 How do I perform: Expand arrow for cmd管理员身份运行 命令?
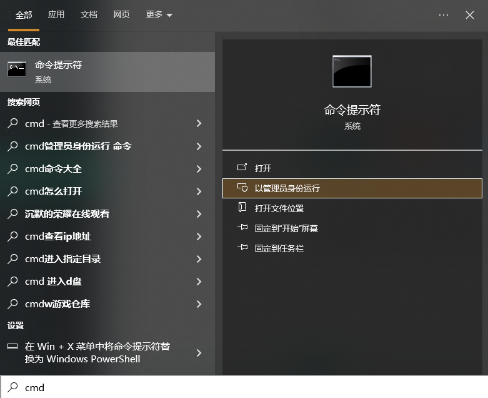[199, 146]
